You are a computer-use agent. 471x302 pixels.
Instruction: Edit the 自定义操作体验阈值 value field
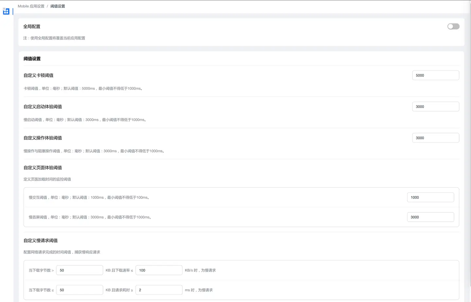435,138
